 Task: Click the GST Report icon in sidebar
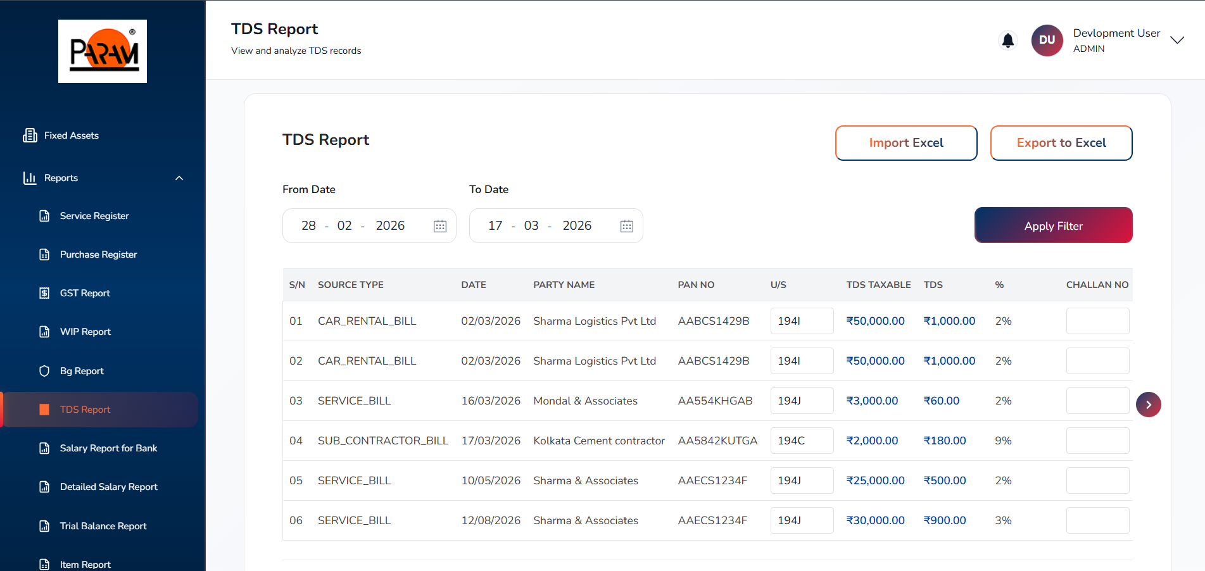44,293
